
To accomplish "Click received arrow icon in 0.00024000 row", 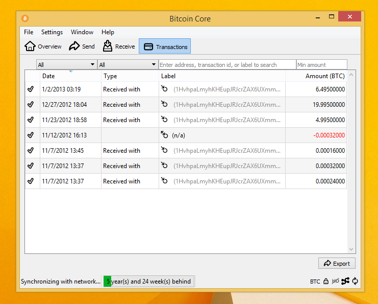I will click(x=164, y=181).
